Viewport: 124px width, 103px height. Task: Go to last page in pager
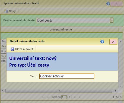(80, 97)
